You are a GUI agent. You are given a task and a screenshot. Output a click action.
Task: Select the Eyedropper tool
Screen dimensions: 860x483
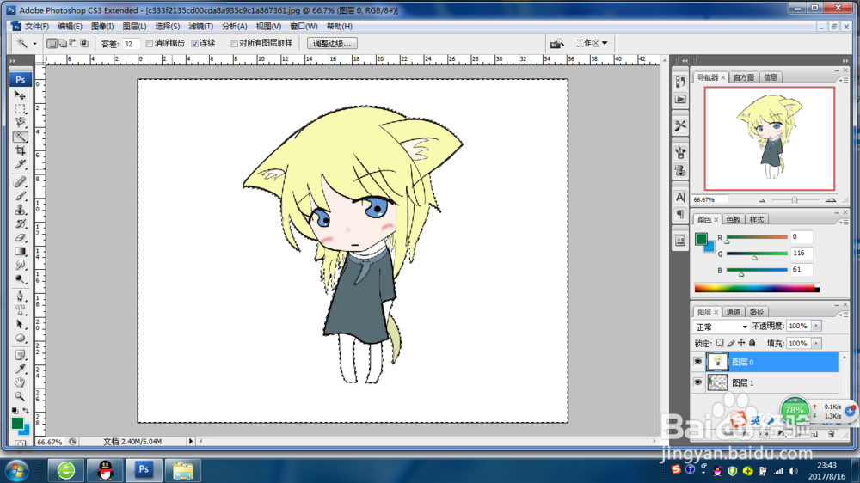point(21,369)
